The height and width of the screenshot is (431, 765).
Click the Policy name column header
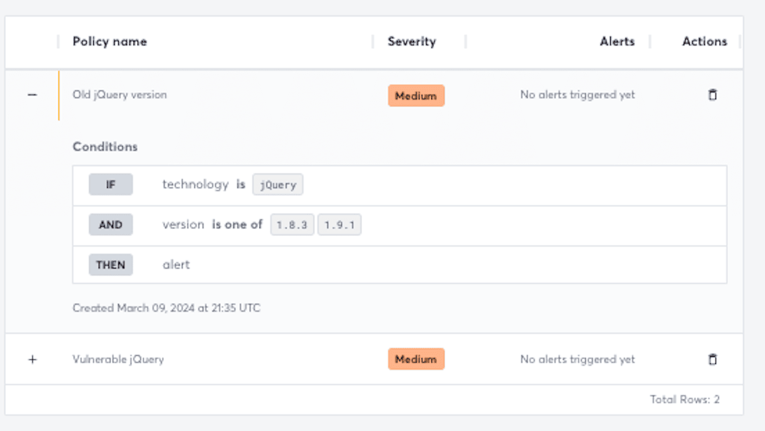(109, 41)
